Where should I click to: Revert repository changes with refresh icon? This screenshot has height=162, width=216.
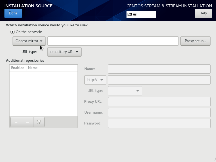click(39, 122)
